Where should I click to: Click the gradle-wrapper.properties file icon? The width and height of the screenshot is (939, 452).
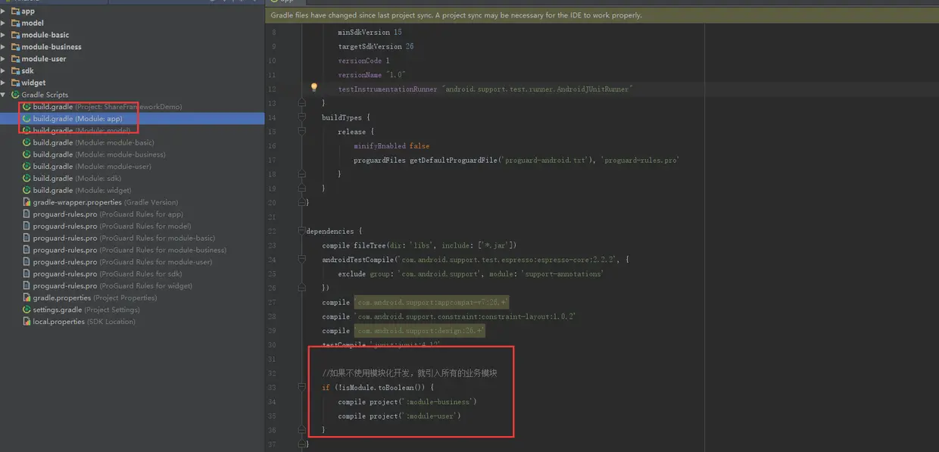[x=27, y=202]
